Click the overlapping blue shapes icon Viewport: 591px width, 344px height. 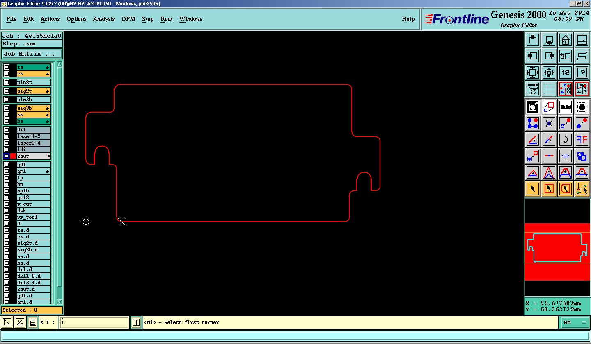[582, 156]
